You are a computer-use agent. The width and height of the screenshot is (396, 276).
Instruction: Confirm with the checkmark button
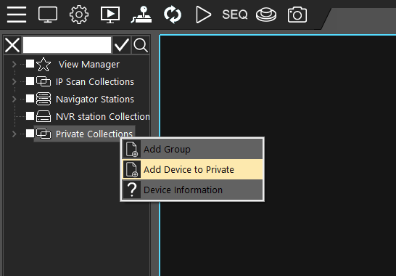point(122,45)
